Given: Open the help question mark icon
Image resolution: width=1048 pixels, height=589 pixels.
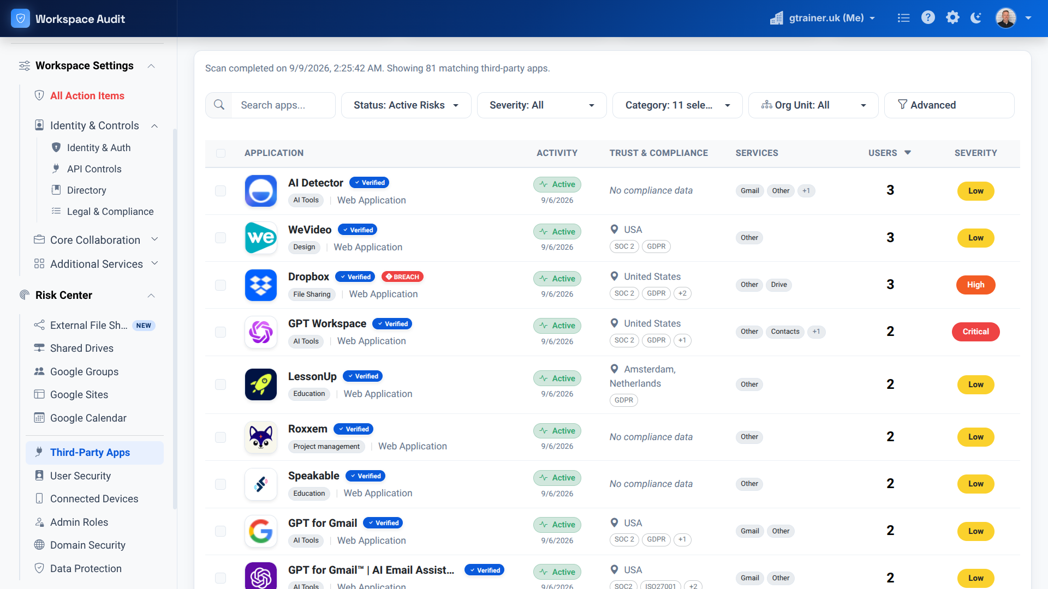Looking at the screenshot, I should 928,18.
